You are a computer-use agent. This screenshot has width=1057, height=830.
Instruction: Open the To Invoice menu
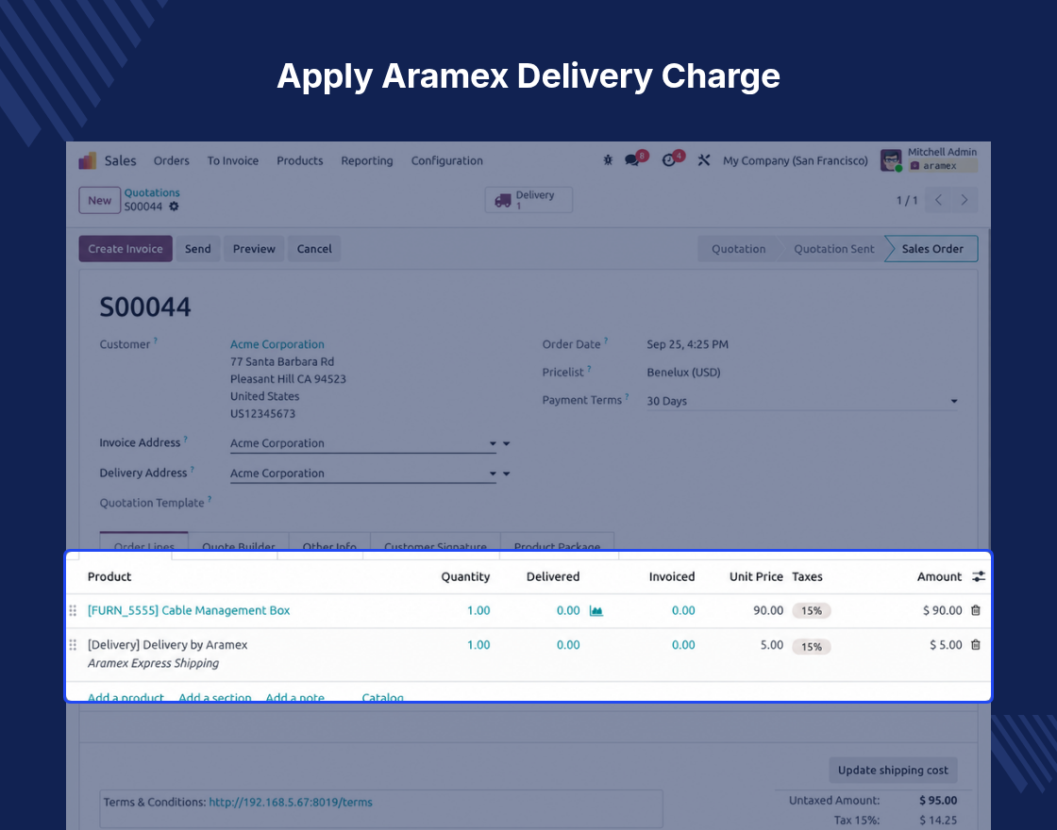click(232, 160)
